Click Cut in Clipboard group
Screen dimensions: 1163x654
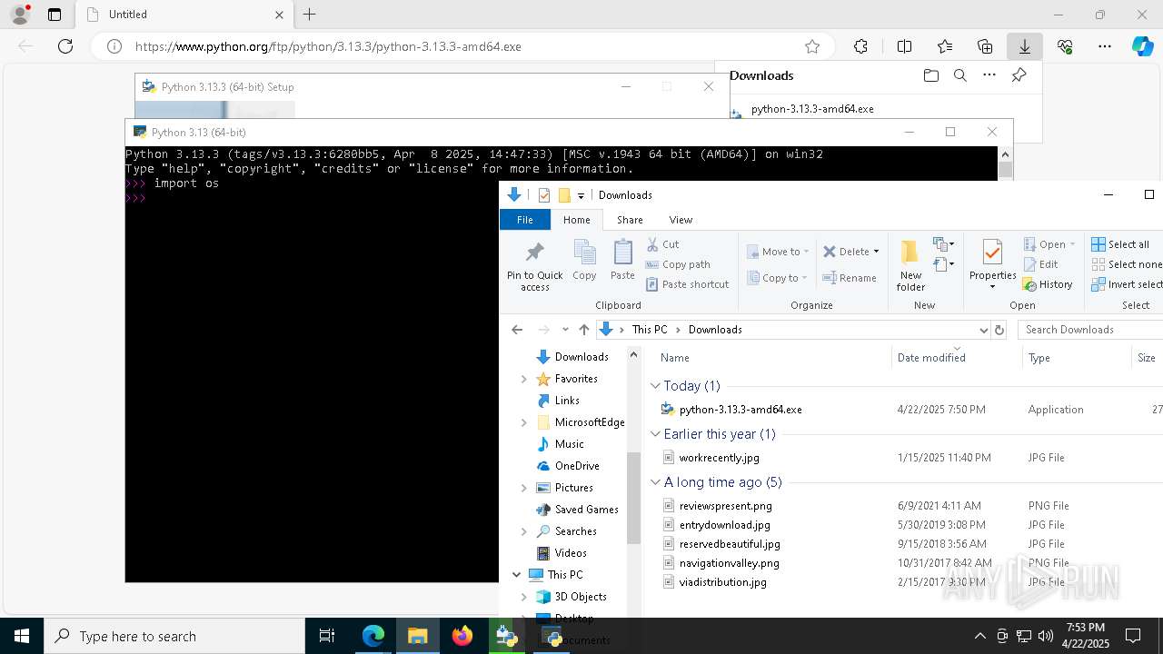pyautogui.click(x=663, y=244)
